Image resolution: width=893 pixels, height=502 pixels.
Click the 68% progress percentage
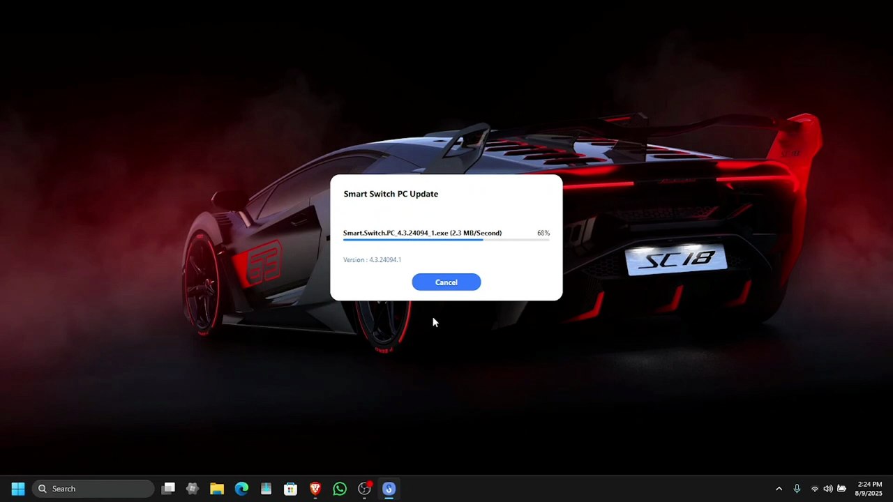543,233
